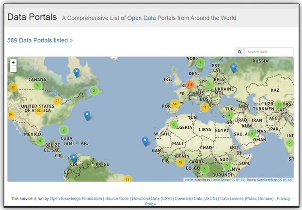302x210 pixels.
Task: Click the Leaflet attribution link
Action: click(189, 180)
